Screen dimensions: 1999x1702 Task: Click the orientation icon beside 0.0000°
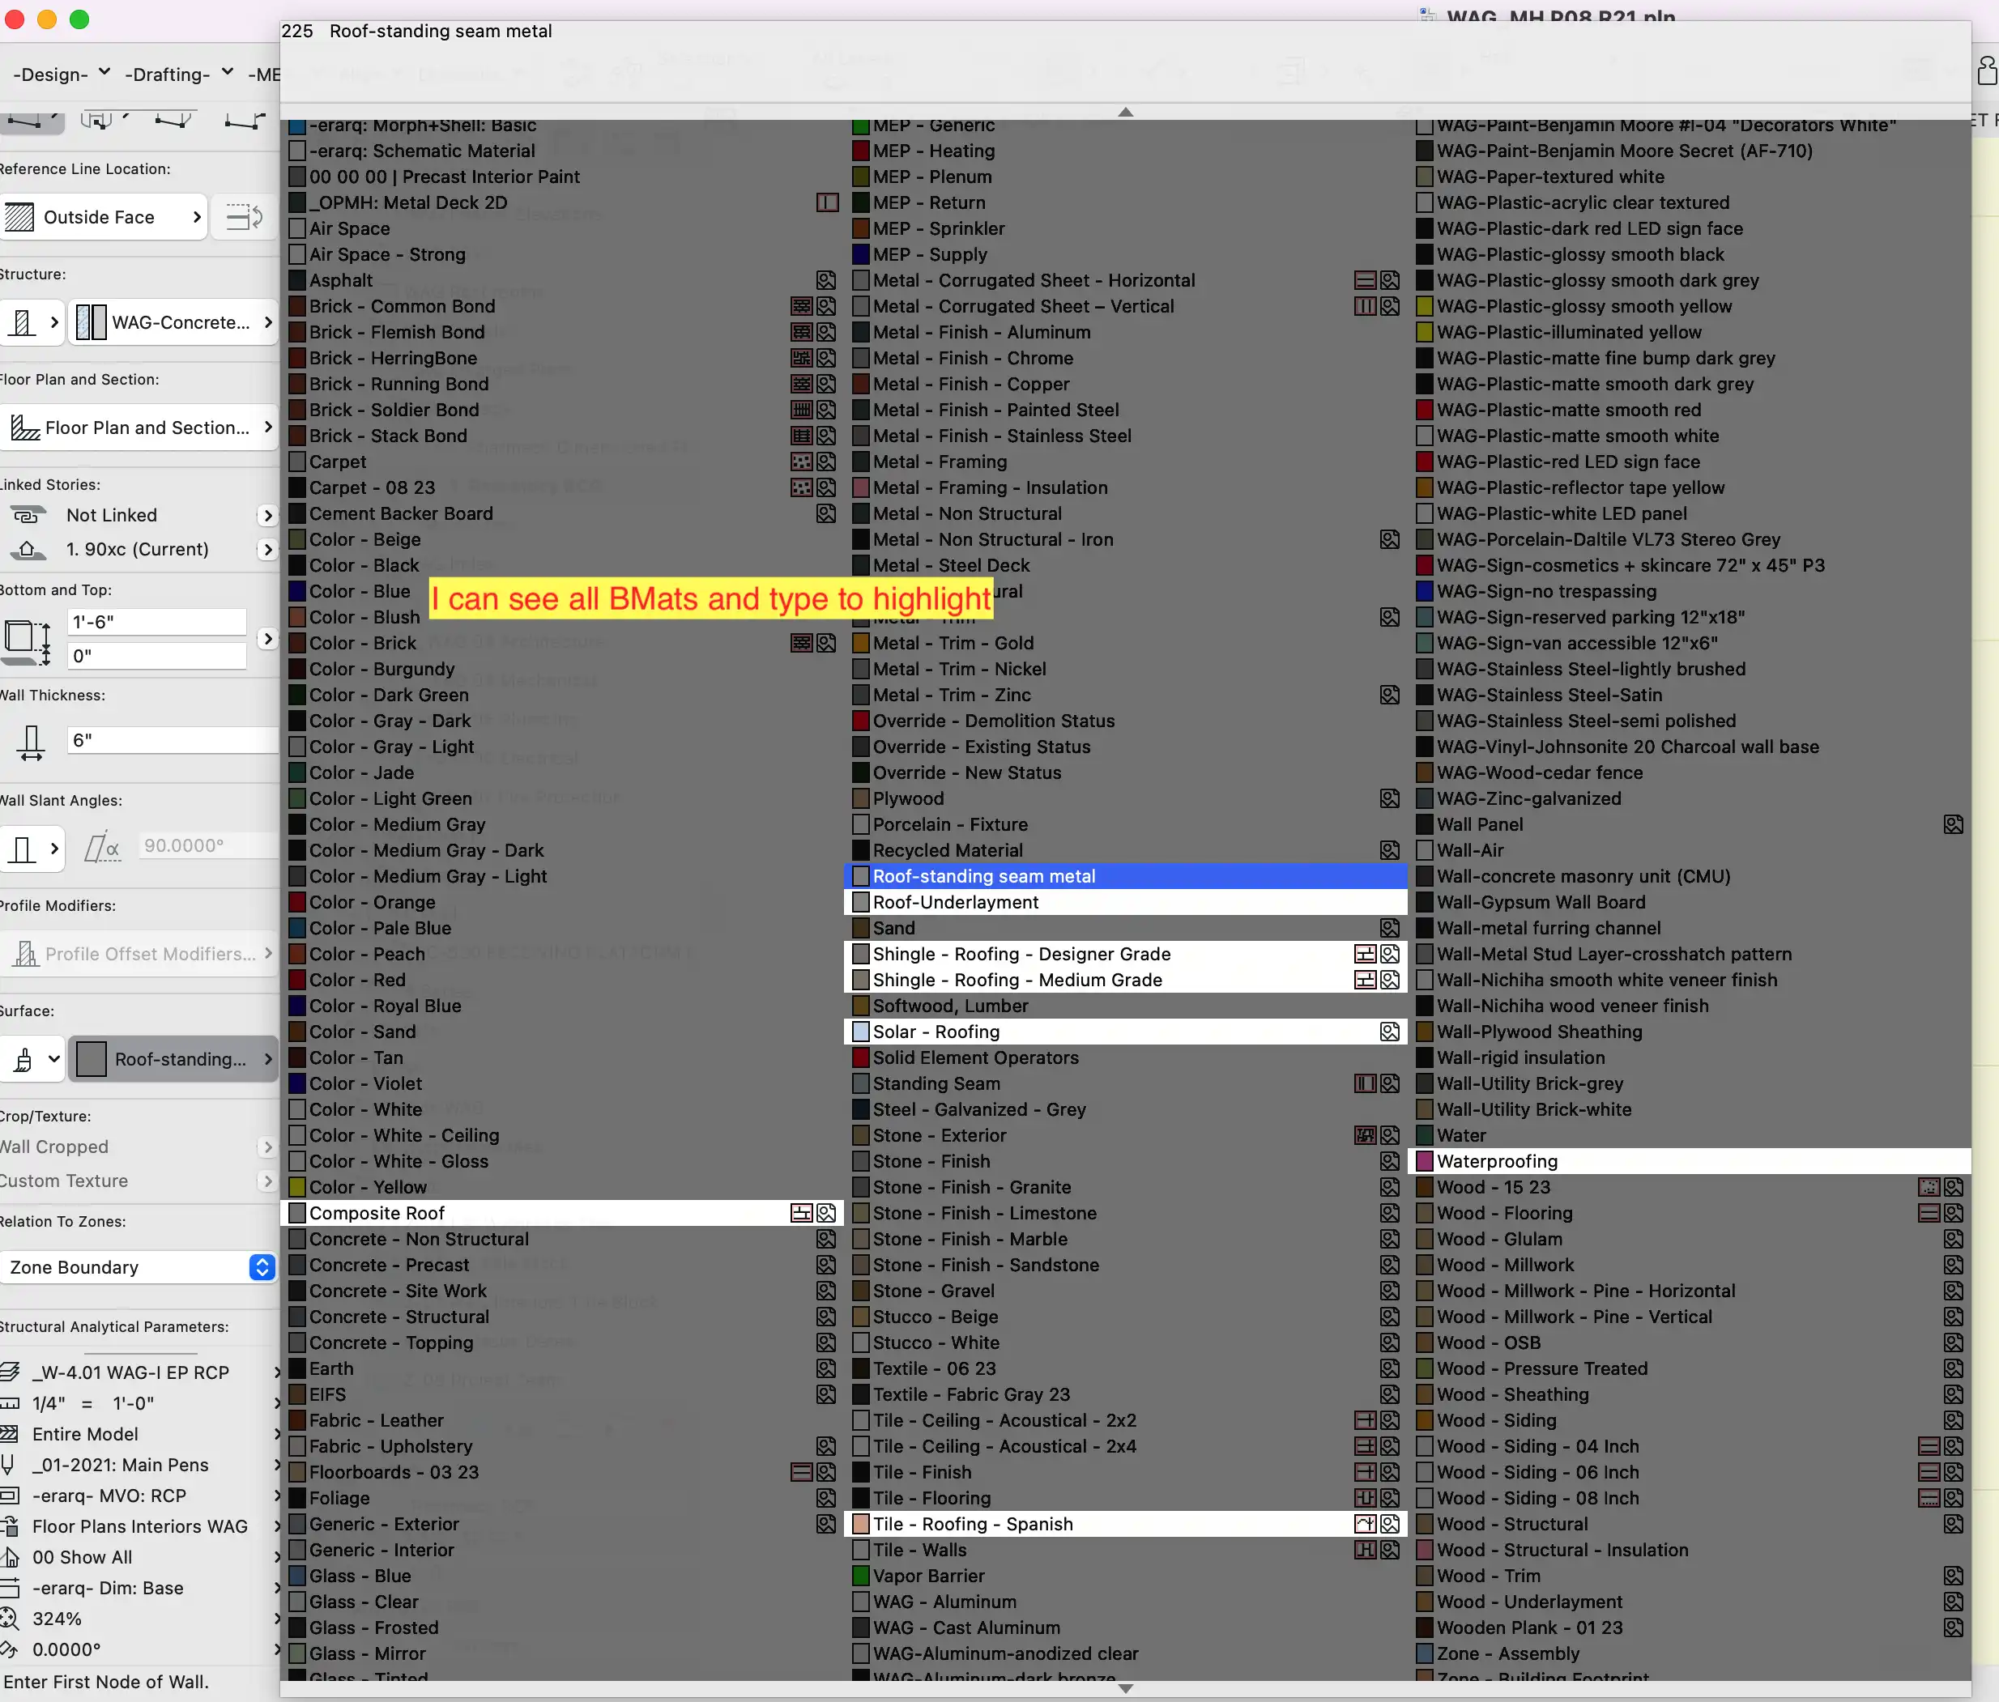point(8,1650)
